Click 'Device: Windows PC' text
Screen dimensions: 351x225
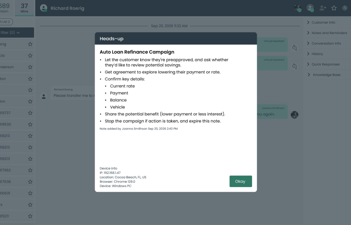(x=116, y=186)
